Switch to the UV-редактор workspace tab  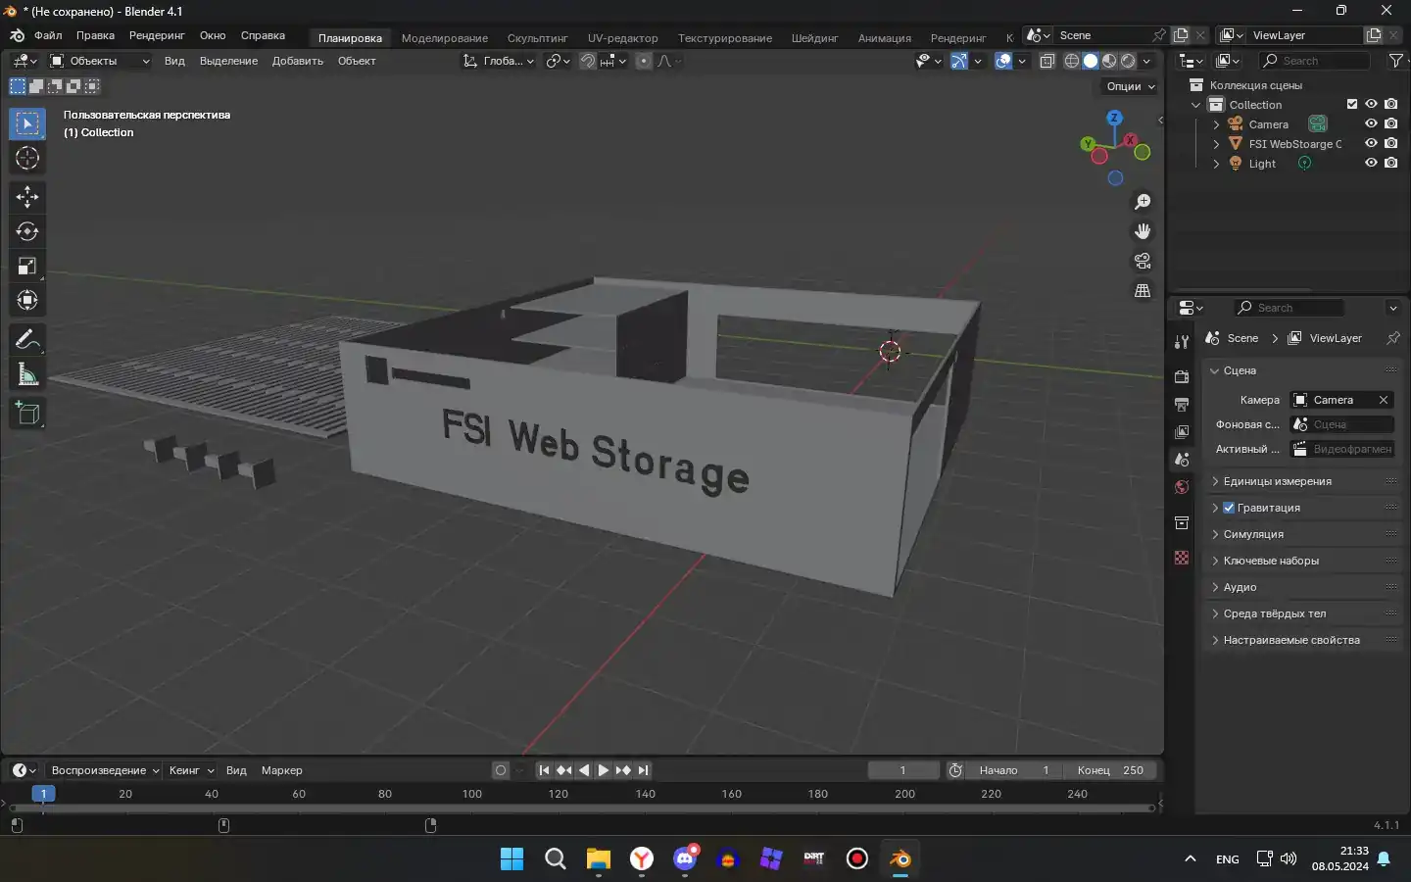(622, 38)
